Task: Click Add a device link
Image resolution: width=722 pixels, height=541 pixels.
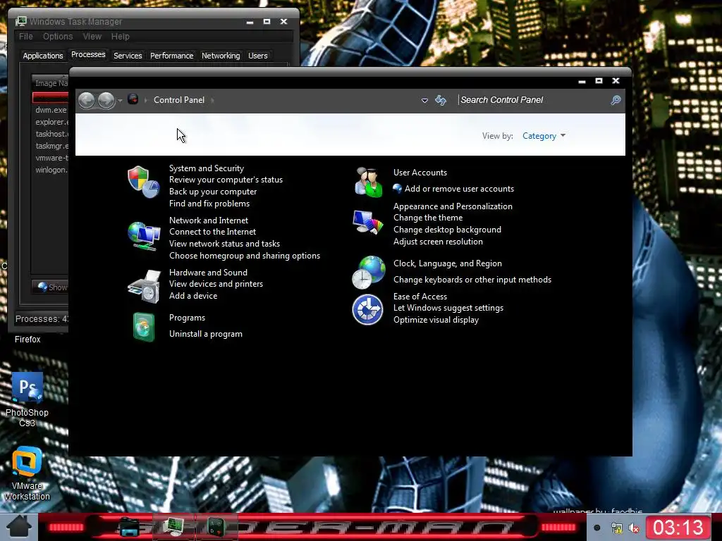Action: pos(193,296)
